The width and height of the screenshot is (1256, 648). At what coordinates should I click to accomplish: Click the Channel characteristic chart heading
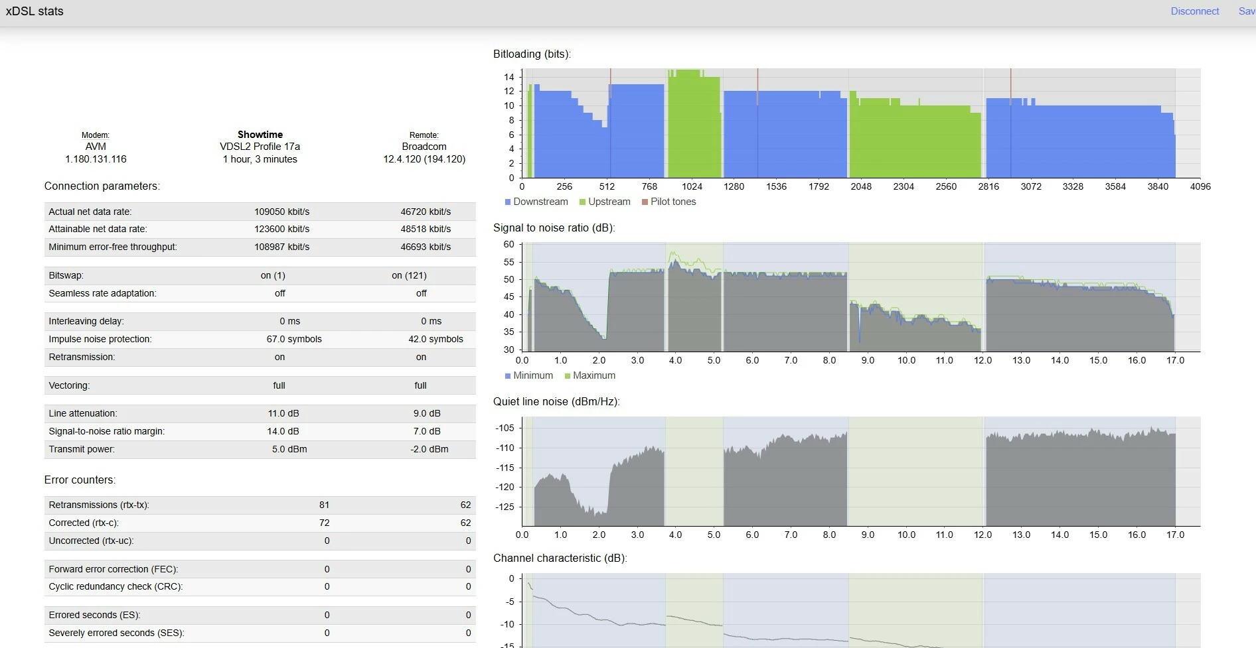(560, 558)
